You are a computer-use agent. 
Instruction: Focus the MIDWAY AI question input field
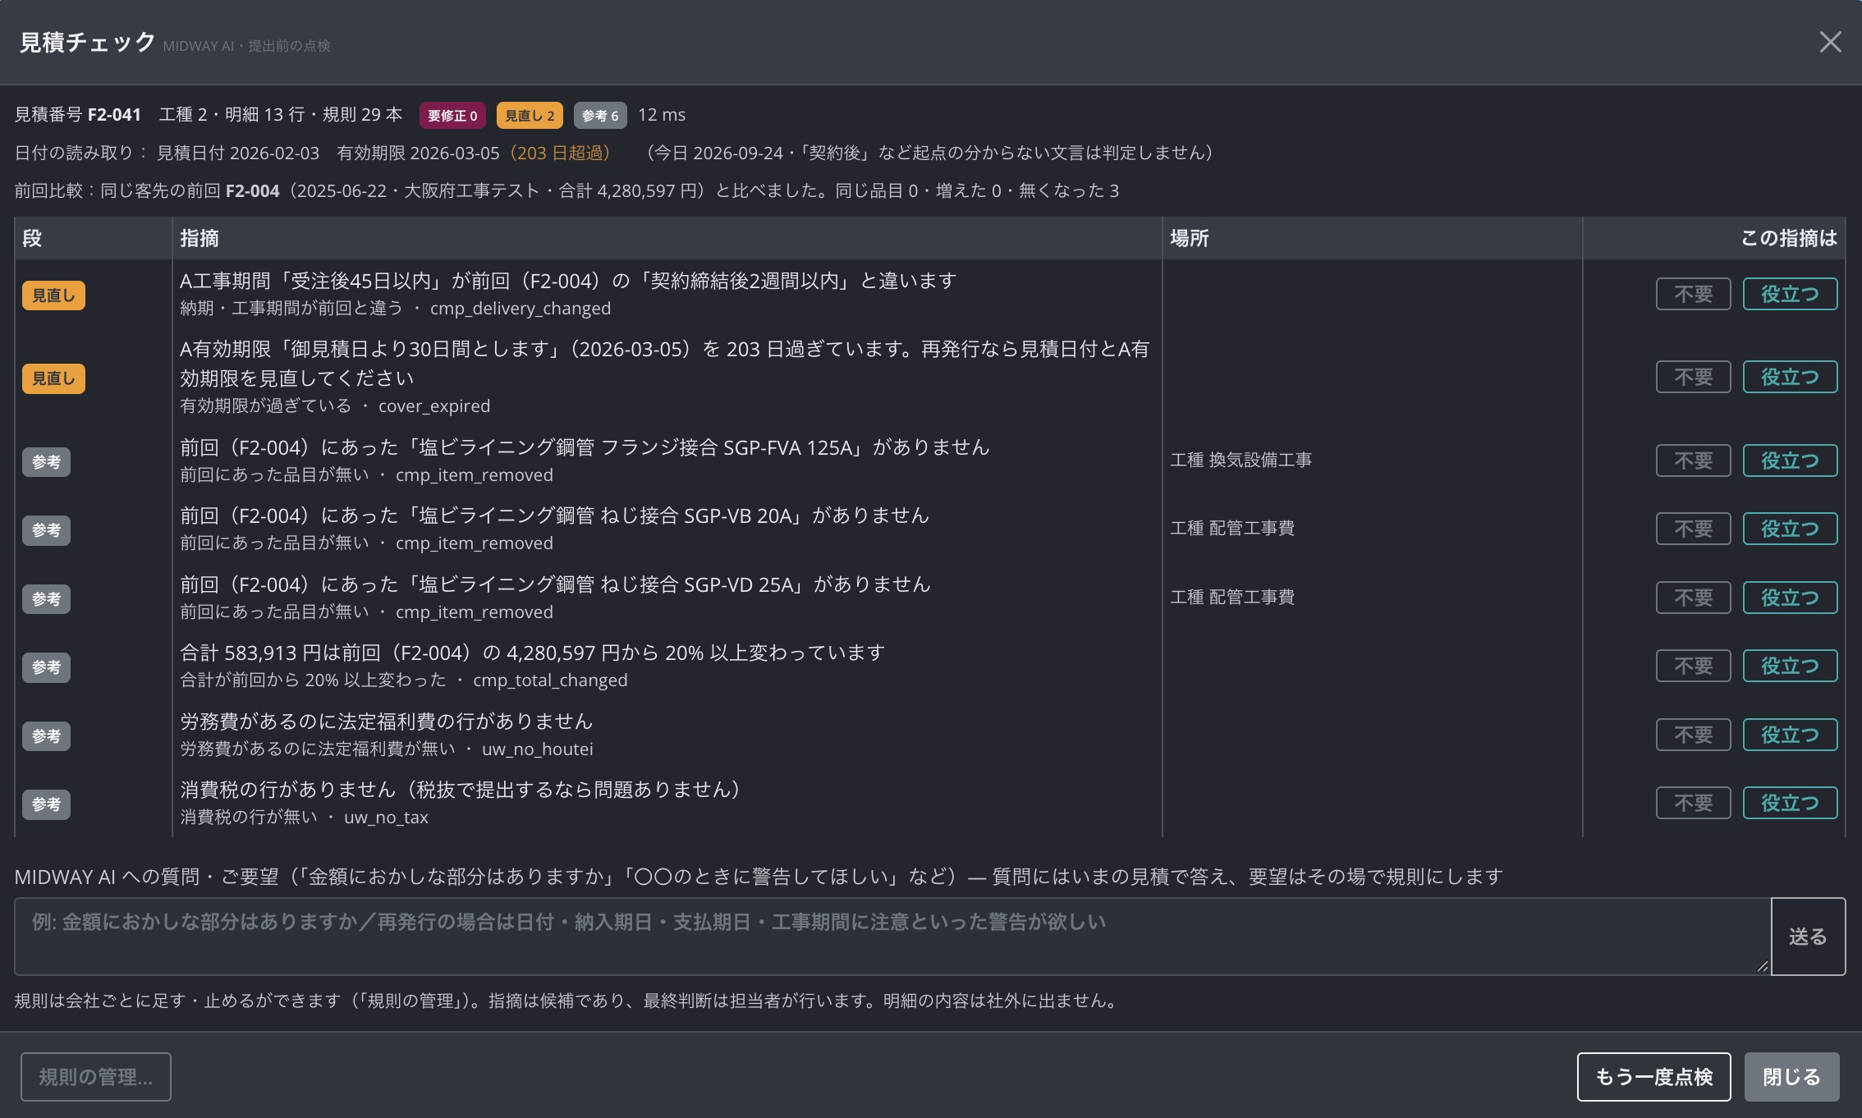[x=892, y=936]
